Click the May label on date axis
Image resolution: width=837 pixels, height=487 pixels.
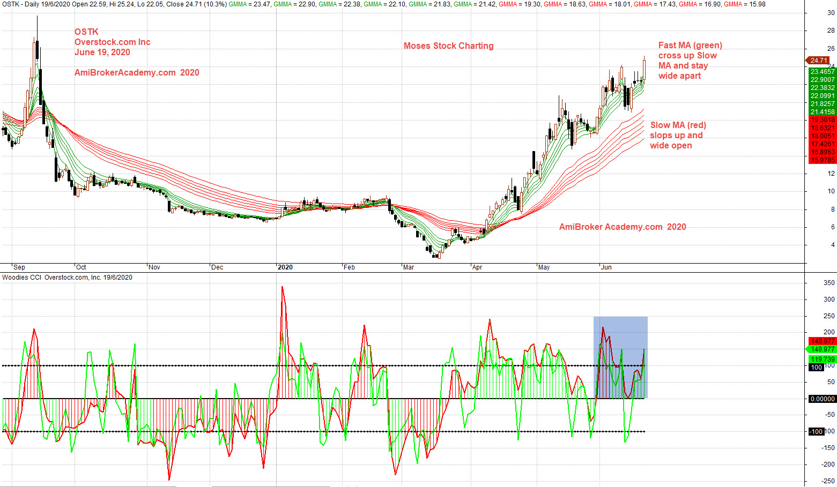[x=544, y=267]
